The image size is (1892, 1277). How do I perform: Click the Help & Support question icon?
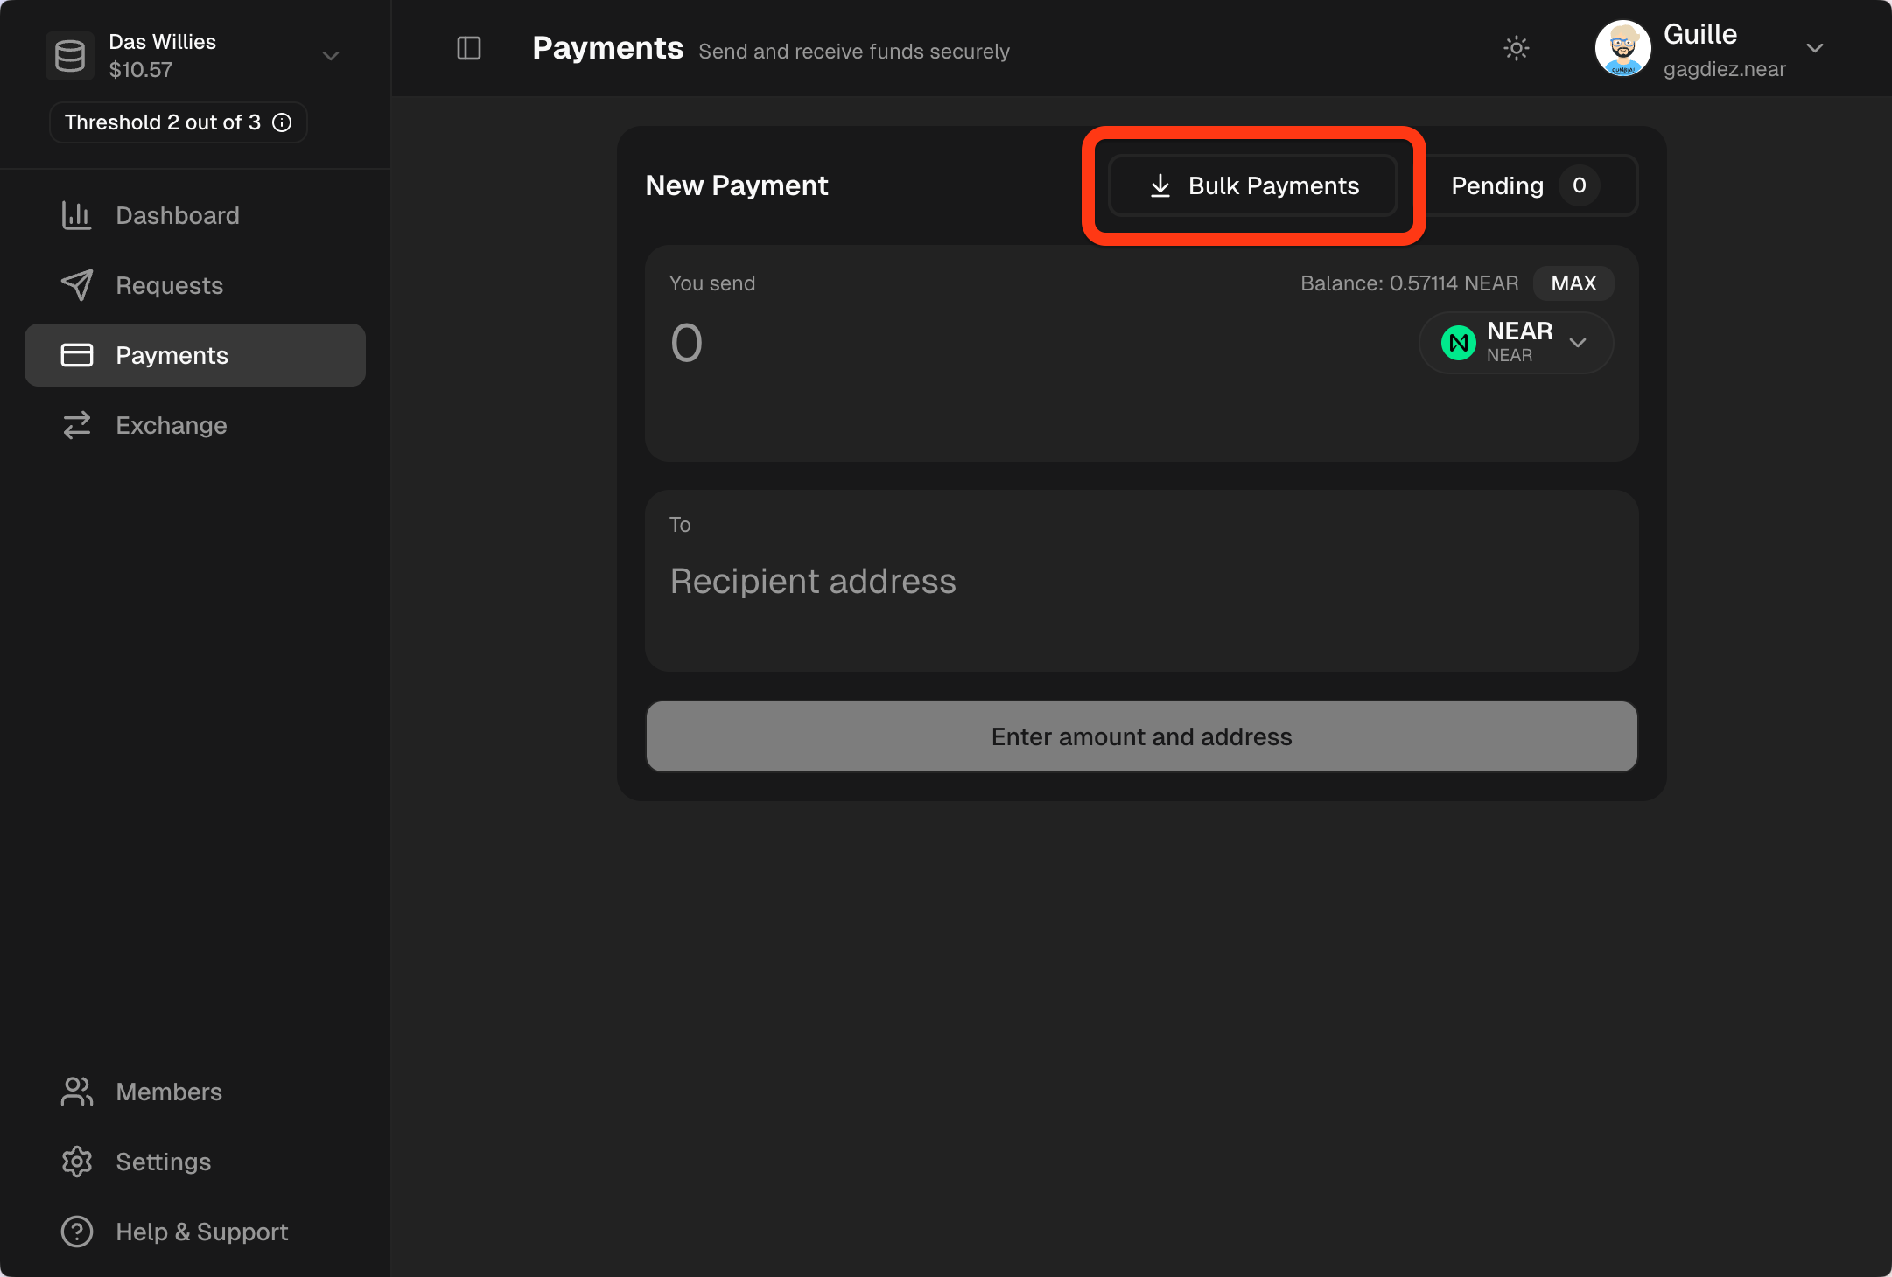[77, 1232]
